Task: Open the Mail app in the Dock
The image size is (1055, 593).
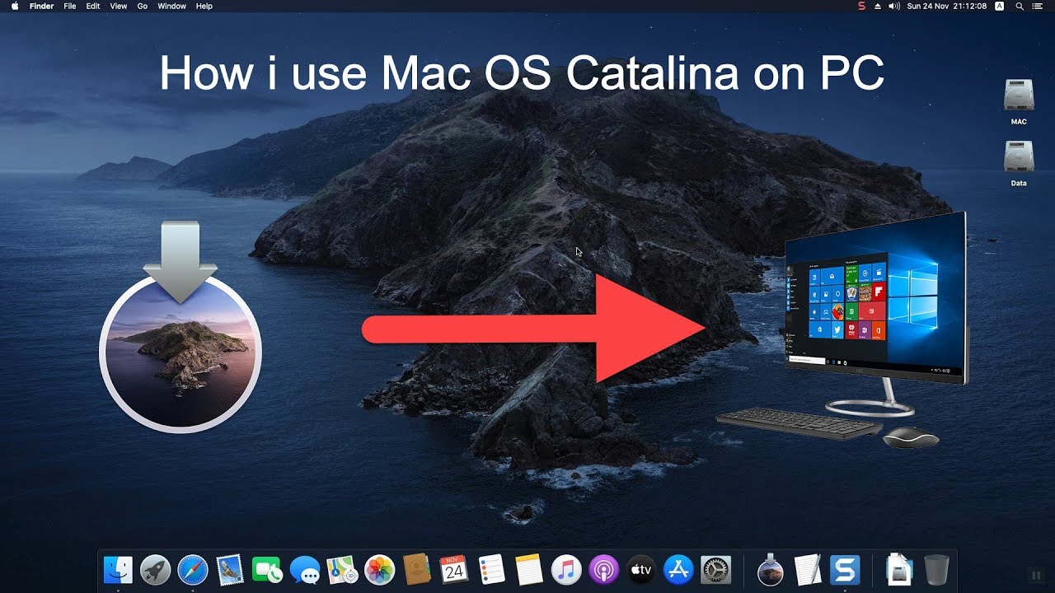Action: tap(230, 569)
